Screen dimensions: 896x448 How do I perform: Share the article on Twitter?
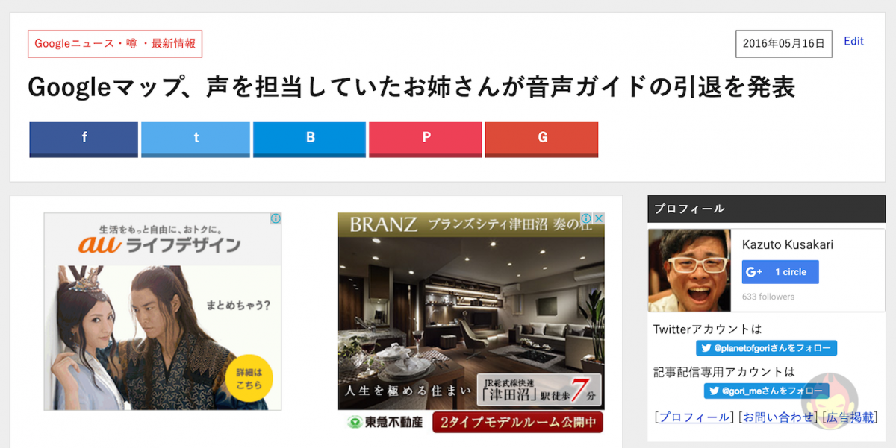[196, 139]
